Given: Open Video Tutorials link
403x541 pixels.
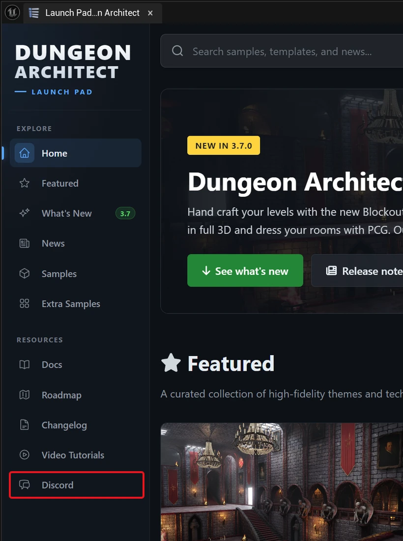Looking at the screenshot, I should tap(76, 455).
